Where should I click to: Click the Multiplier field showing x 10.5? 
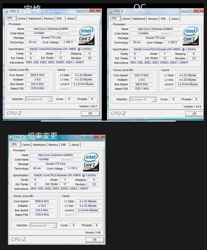click(x=42, y=206)
